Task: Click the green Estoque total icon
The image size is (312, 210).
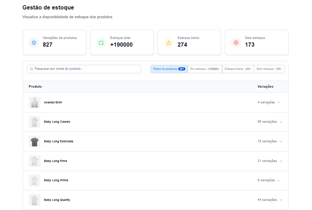Action: (x=101, y=42)
